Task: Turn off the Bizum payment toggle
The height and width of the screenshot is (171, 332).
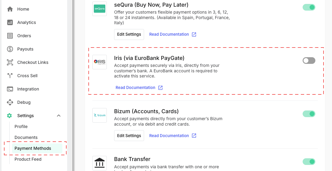Action: coord(309,114)
